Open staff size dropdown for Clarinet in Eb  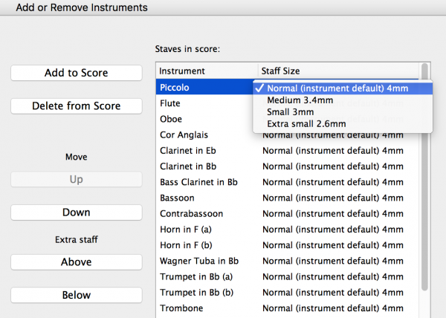coord(333,151)
